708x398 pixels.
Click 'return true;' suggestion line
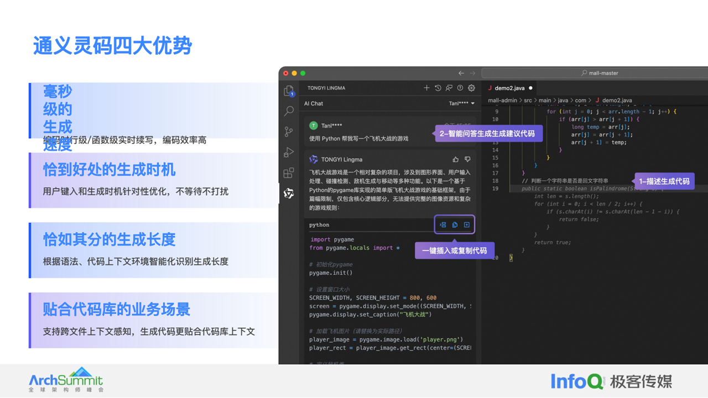click(552, 242)
